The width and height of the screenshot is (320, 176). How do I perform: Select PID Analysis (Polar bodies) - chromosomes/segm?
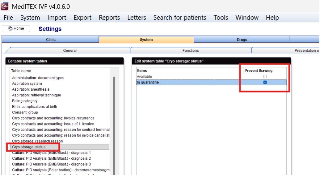coord(61,170)
